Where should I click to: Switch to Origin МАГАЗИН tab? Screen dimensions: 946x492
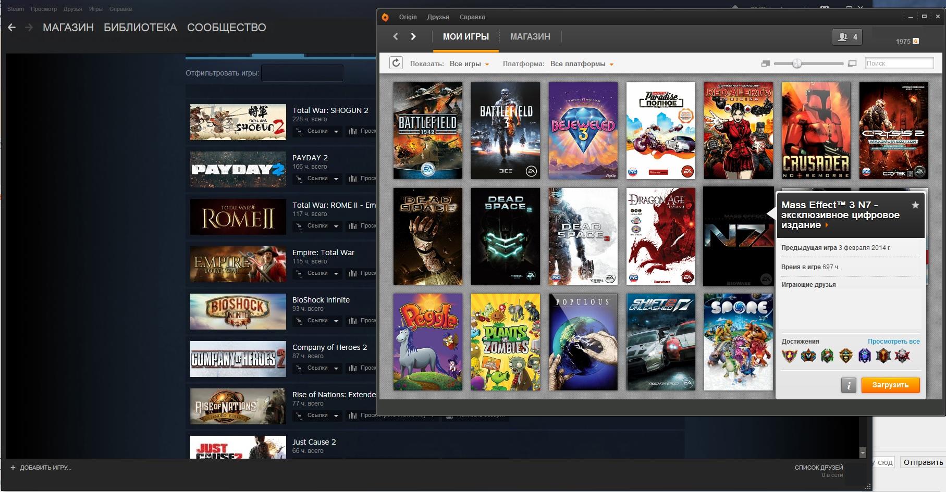530,37
